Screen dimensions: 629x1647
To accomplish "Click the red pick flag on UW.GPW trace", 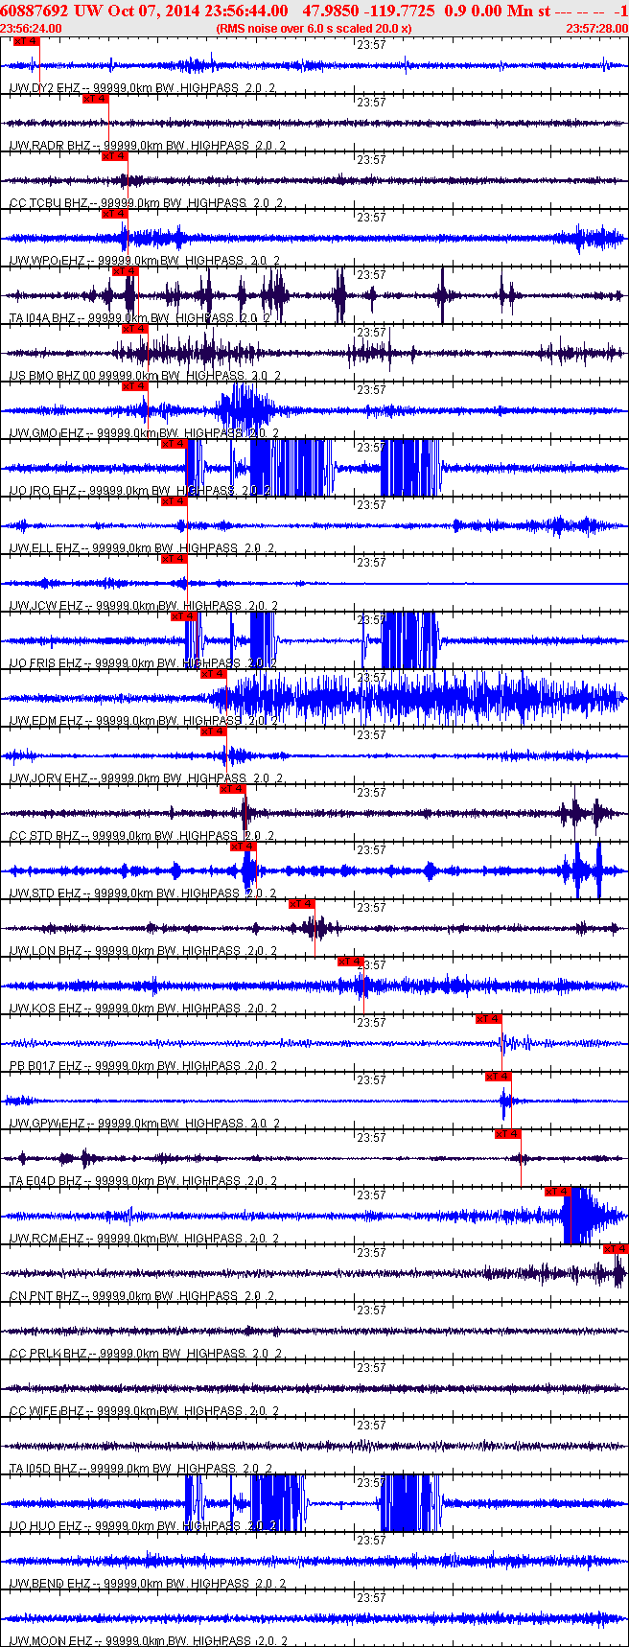I will point(498,1077).
